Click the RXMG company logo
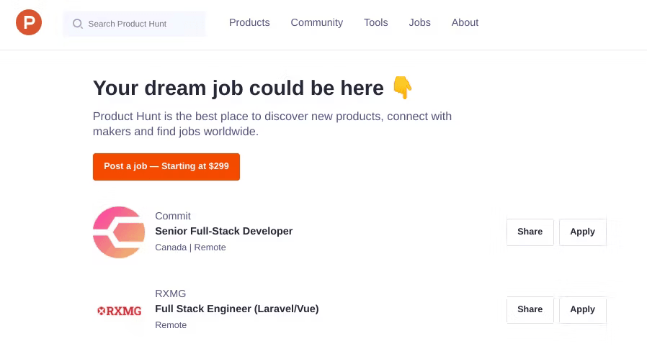 (119, 311)
